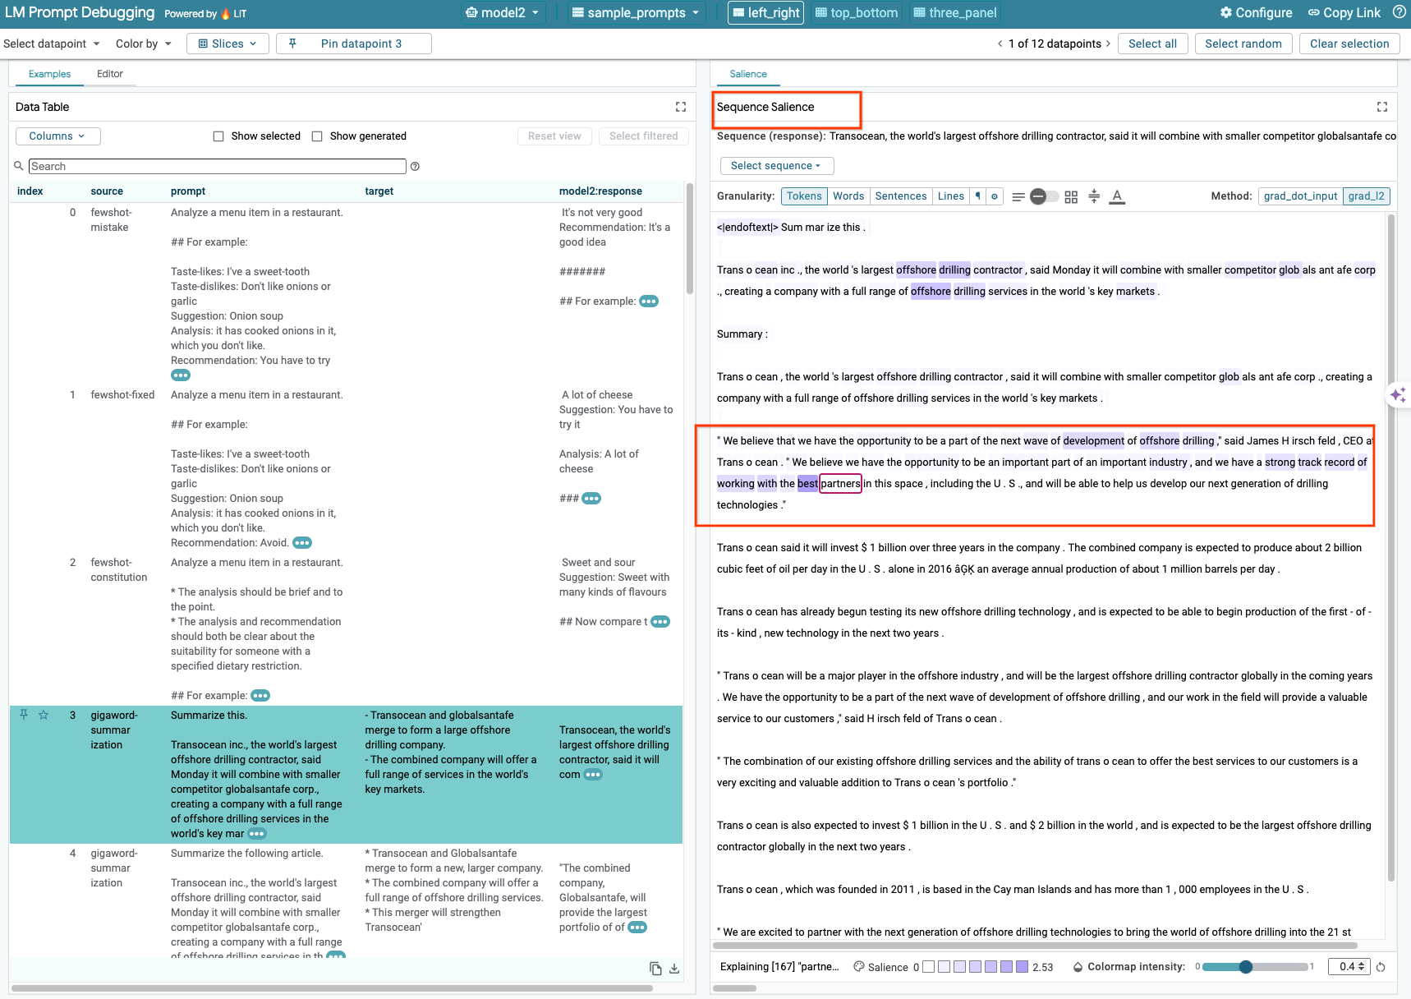1411x999 pixels.
Task: Maximize the Sequence Salience panel
Action: coord(1382,107)
